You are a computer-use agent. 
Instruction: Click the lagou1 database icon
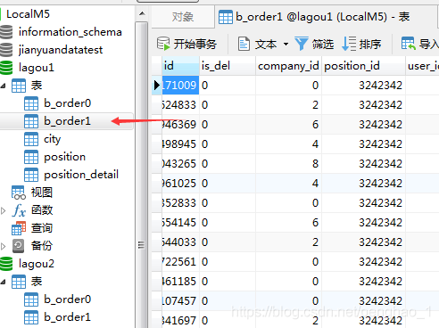click(6, 68)
